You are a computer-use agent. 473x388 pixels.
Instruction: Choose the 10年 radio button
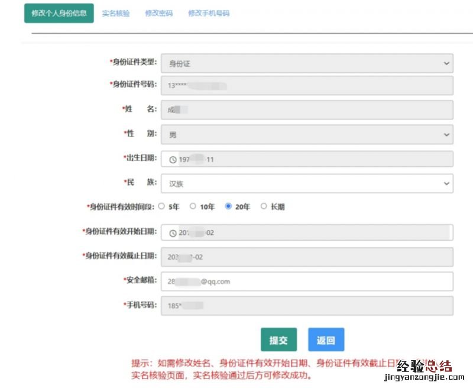pos(193,207)
